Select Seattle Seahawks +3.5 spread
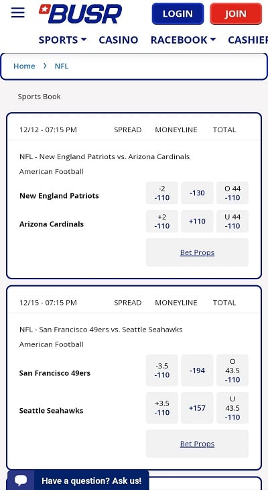268x490 pixels. (162, 408)
